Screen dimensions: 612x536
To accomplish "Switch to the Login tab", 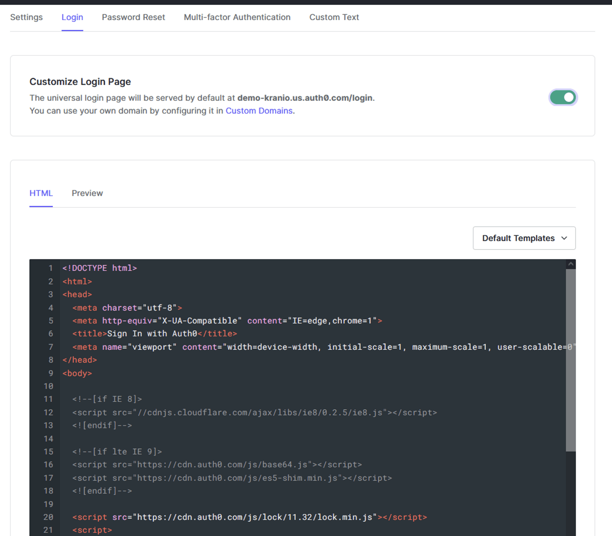I will [x=72, y=17].
